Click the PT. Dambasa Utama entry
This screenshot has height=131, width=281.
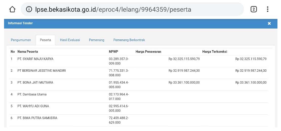click(x=32, y=94)
